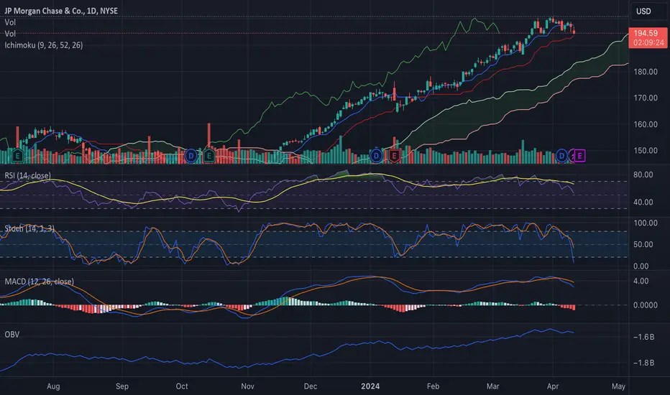Click the Feb label on the time axis

coord(433,386)
